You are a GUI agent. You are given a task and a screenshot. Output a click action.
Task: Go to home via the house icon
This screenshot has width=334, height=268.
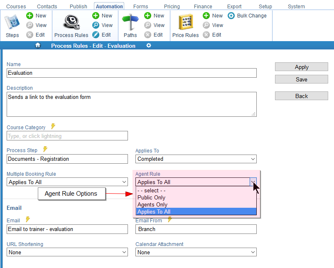[38, 45]
